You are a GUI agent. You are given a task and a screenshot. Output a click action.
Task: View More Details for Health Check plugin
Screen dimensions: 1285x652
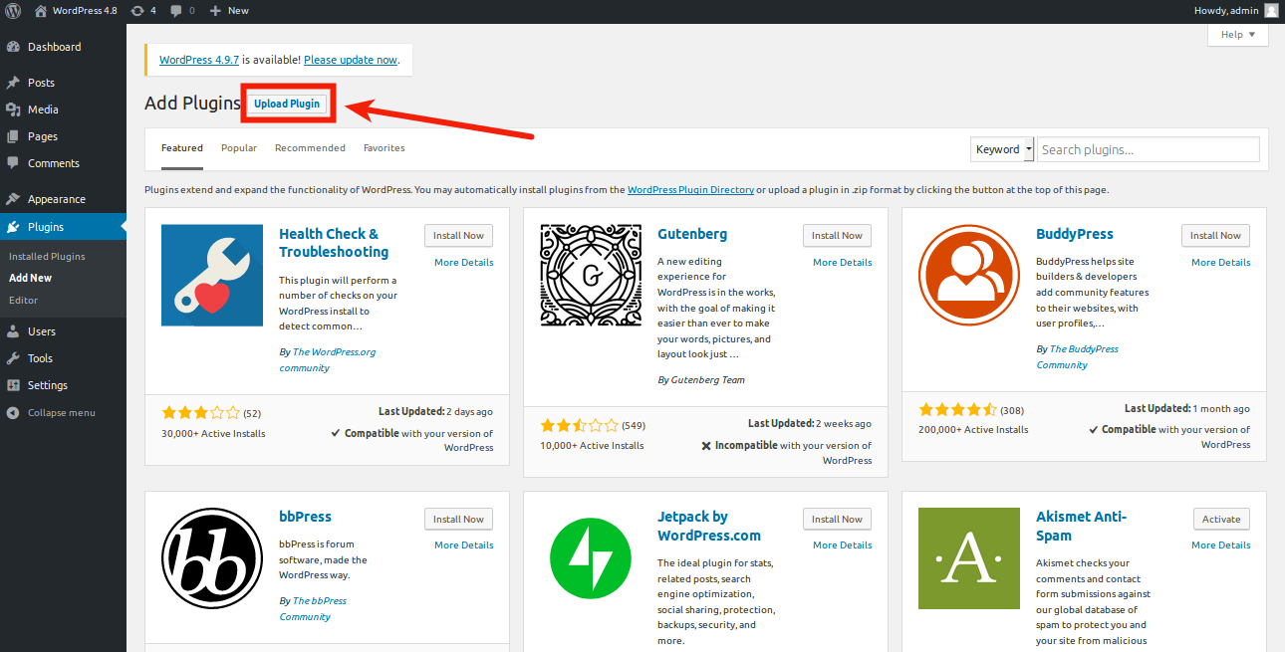(464, 263)
